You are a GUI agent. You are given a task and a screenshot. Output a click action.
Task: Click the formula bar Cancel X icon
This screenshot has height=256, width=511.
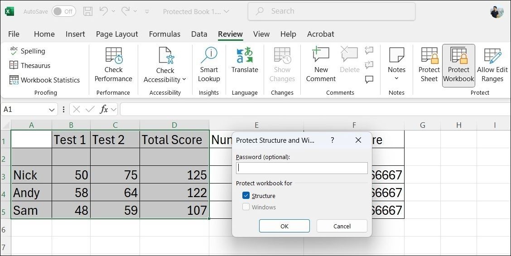click(x=77, y=109)
